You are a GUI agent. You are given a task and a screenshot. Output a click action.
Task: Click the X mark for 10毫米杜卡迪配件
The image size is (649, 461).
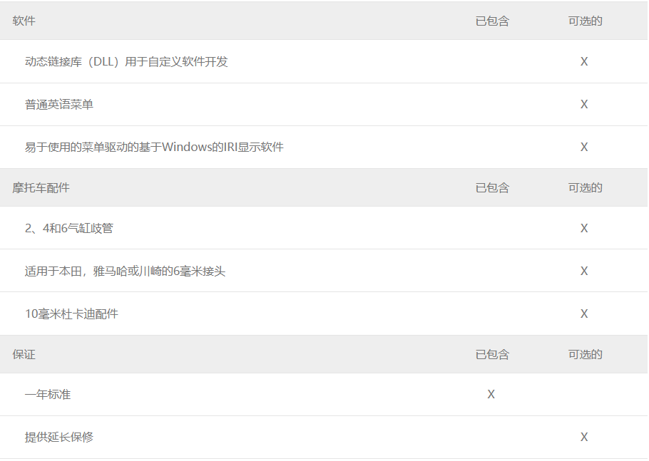click(x=584, y=314)
